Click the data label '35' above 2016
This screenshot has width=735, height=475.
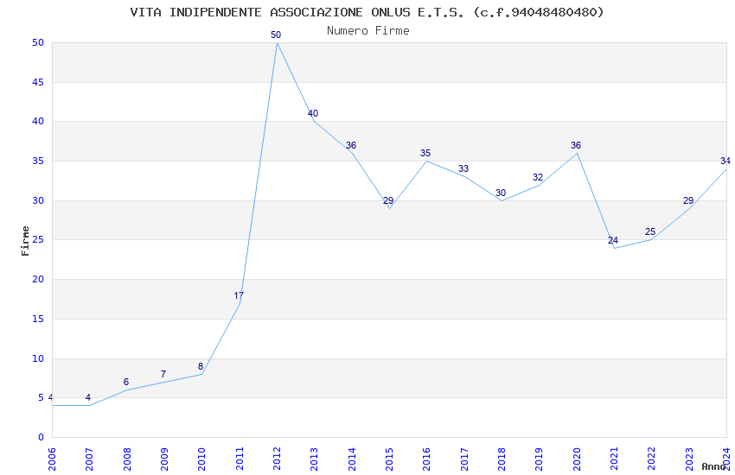coord(425,153)
